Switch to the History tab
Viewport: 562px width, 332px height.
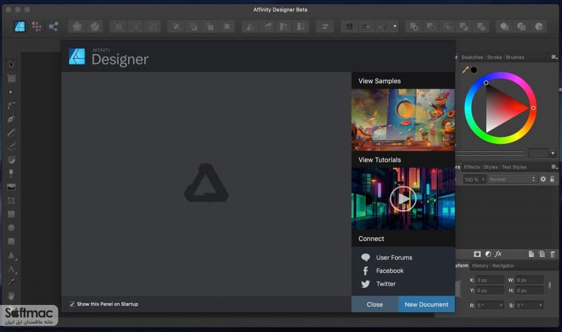click(480, 266)
